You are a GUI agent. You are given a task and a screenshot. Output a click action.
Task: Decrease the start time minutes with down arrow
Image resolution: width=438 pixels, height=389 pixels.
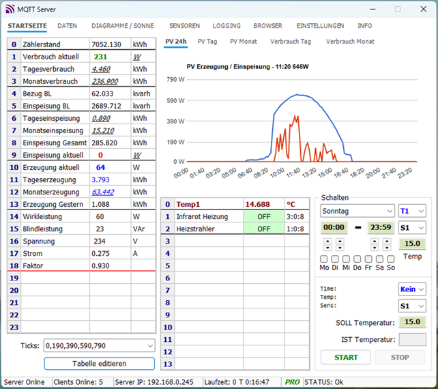pyautogui.click(x=340, y=248)
